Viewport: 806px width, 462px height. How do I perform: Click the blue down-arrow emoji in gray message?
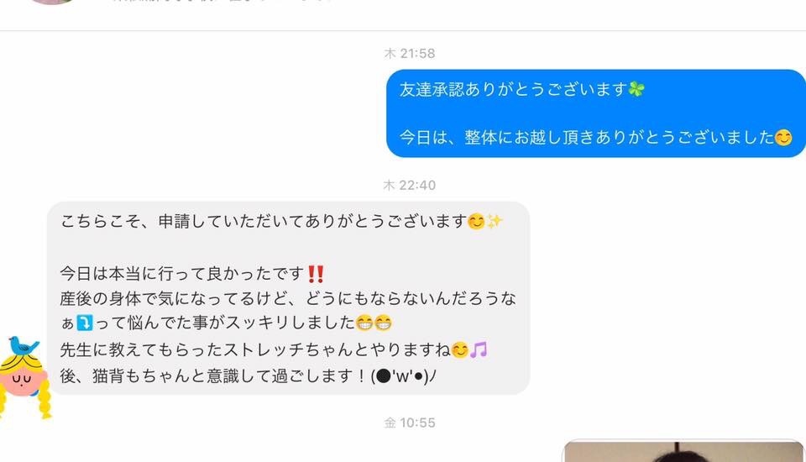(x=85, y=323)
